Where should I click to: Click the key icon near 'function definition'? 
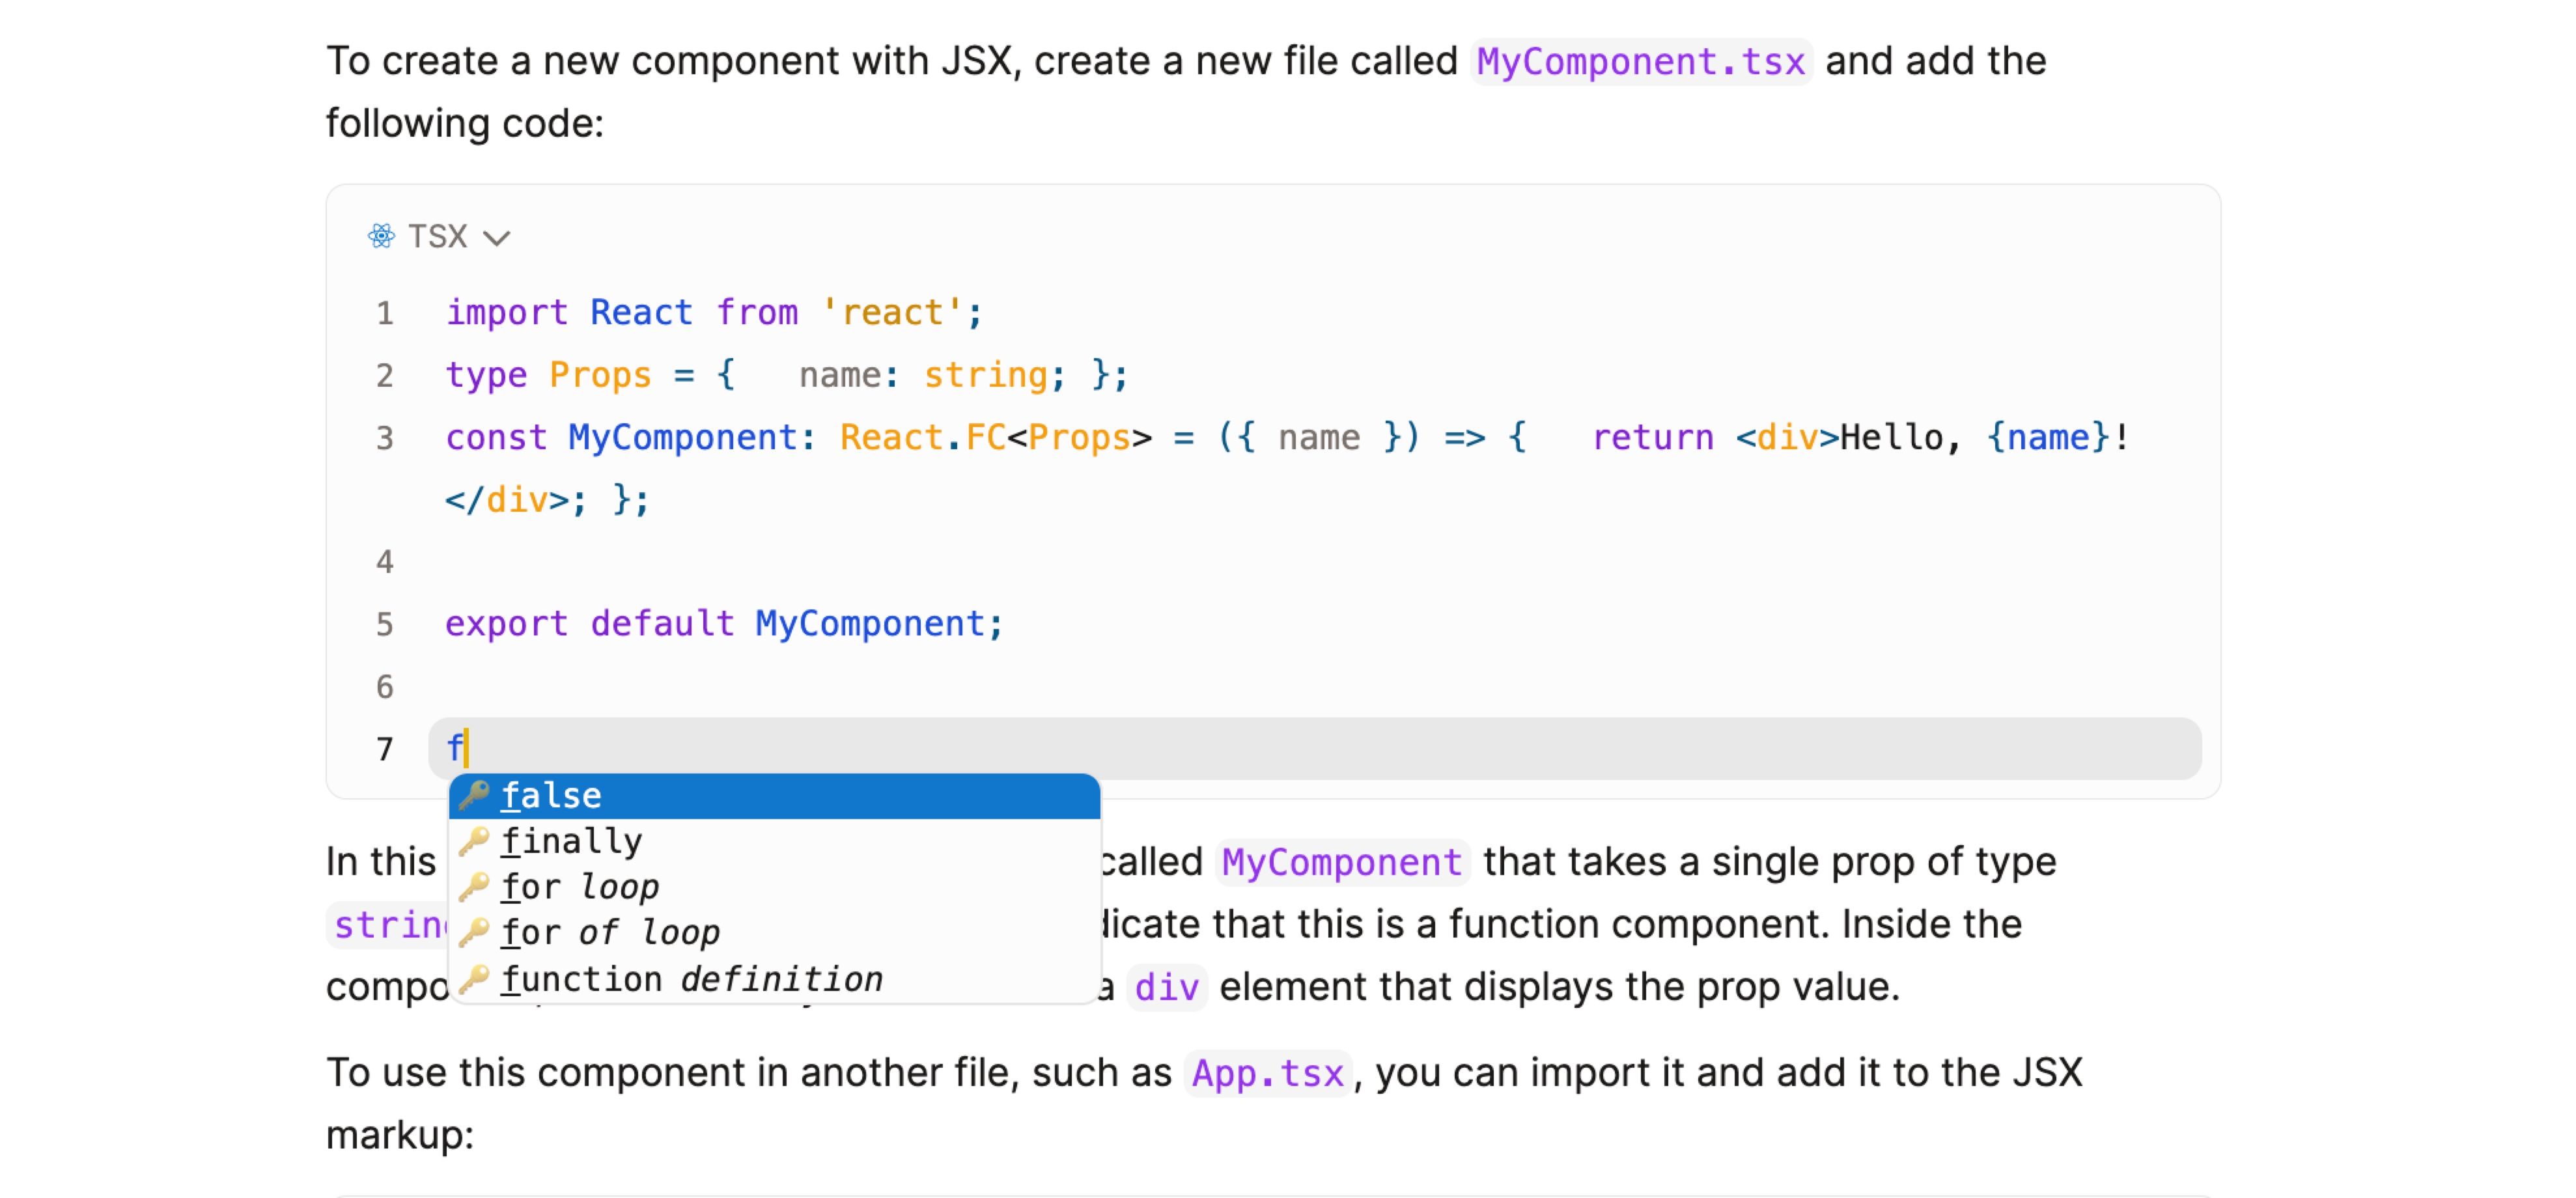474,978
